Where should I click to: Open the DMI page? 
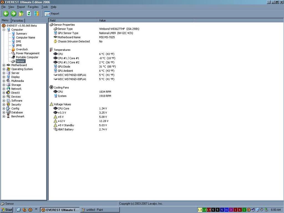coord(19,42)
